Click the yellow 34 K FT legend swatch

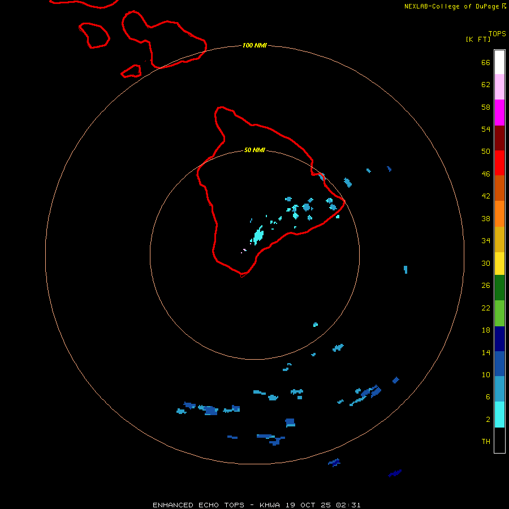tap(499, 264)
